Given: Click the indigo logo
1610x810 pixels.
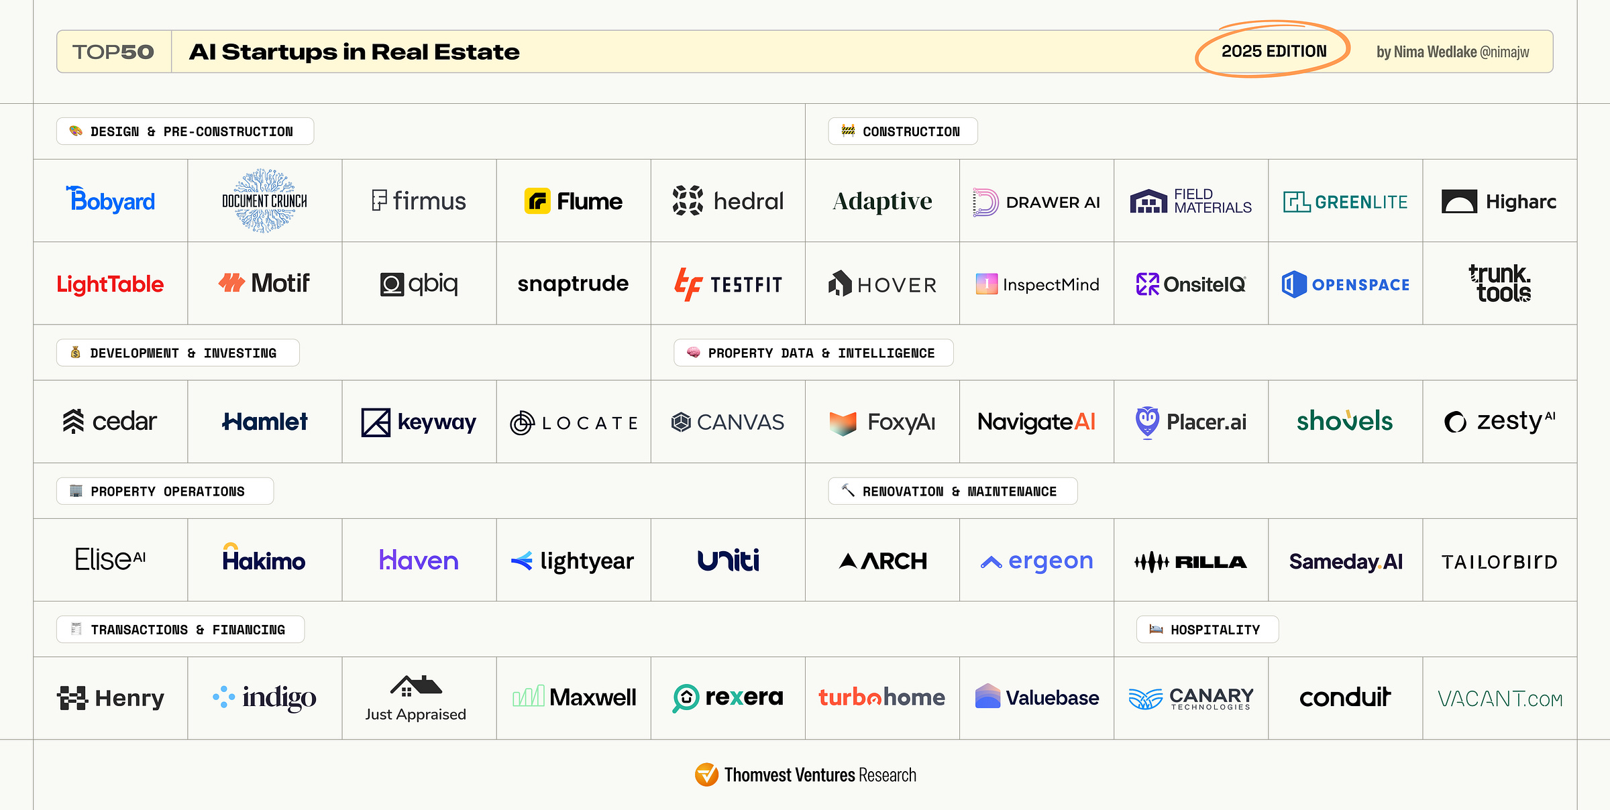Looking at the screenshot, I should tap(264, 698).
